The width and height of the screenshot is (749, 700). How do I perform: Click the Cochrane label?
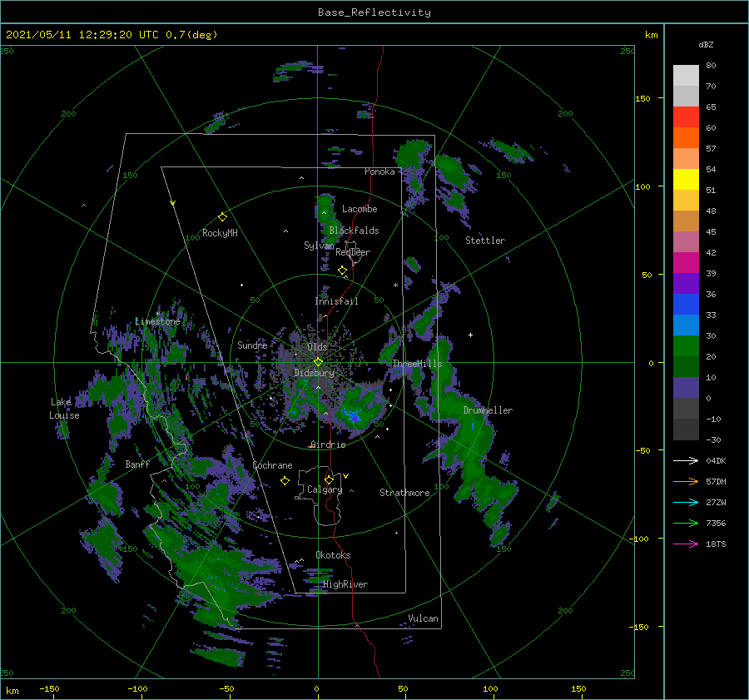click(272, 465)
